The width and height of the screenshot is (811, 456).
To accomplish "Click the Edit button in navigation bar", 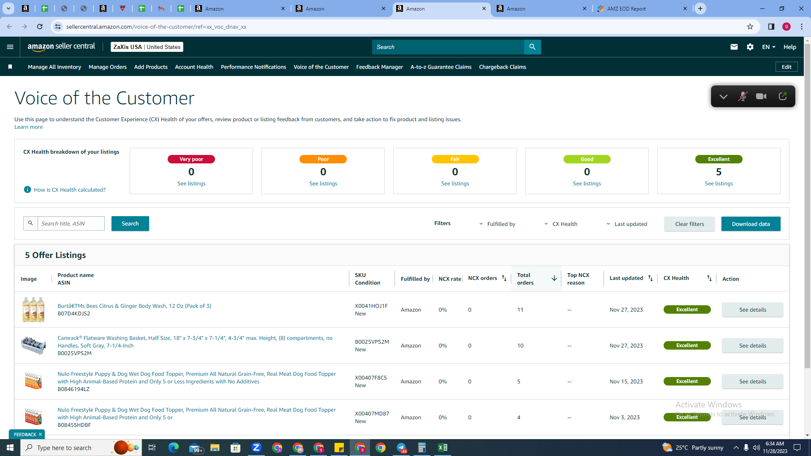I will pyautogui.click(x=787, y=67).
